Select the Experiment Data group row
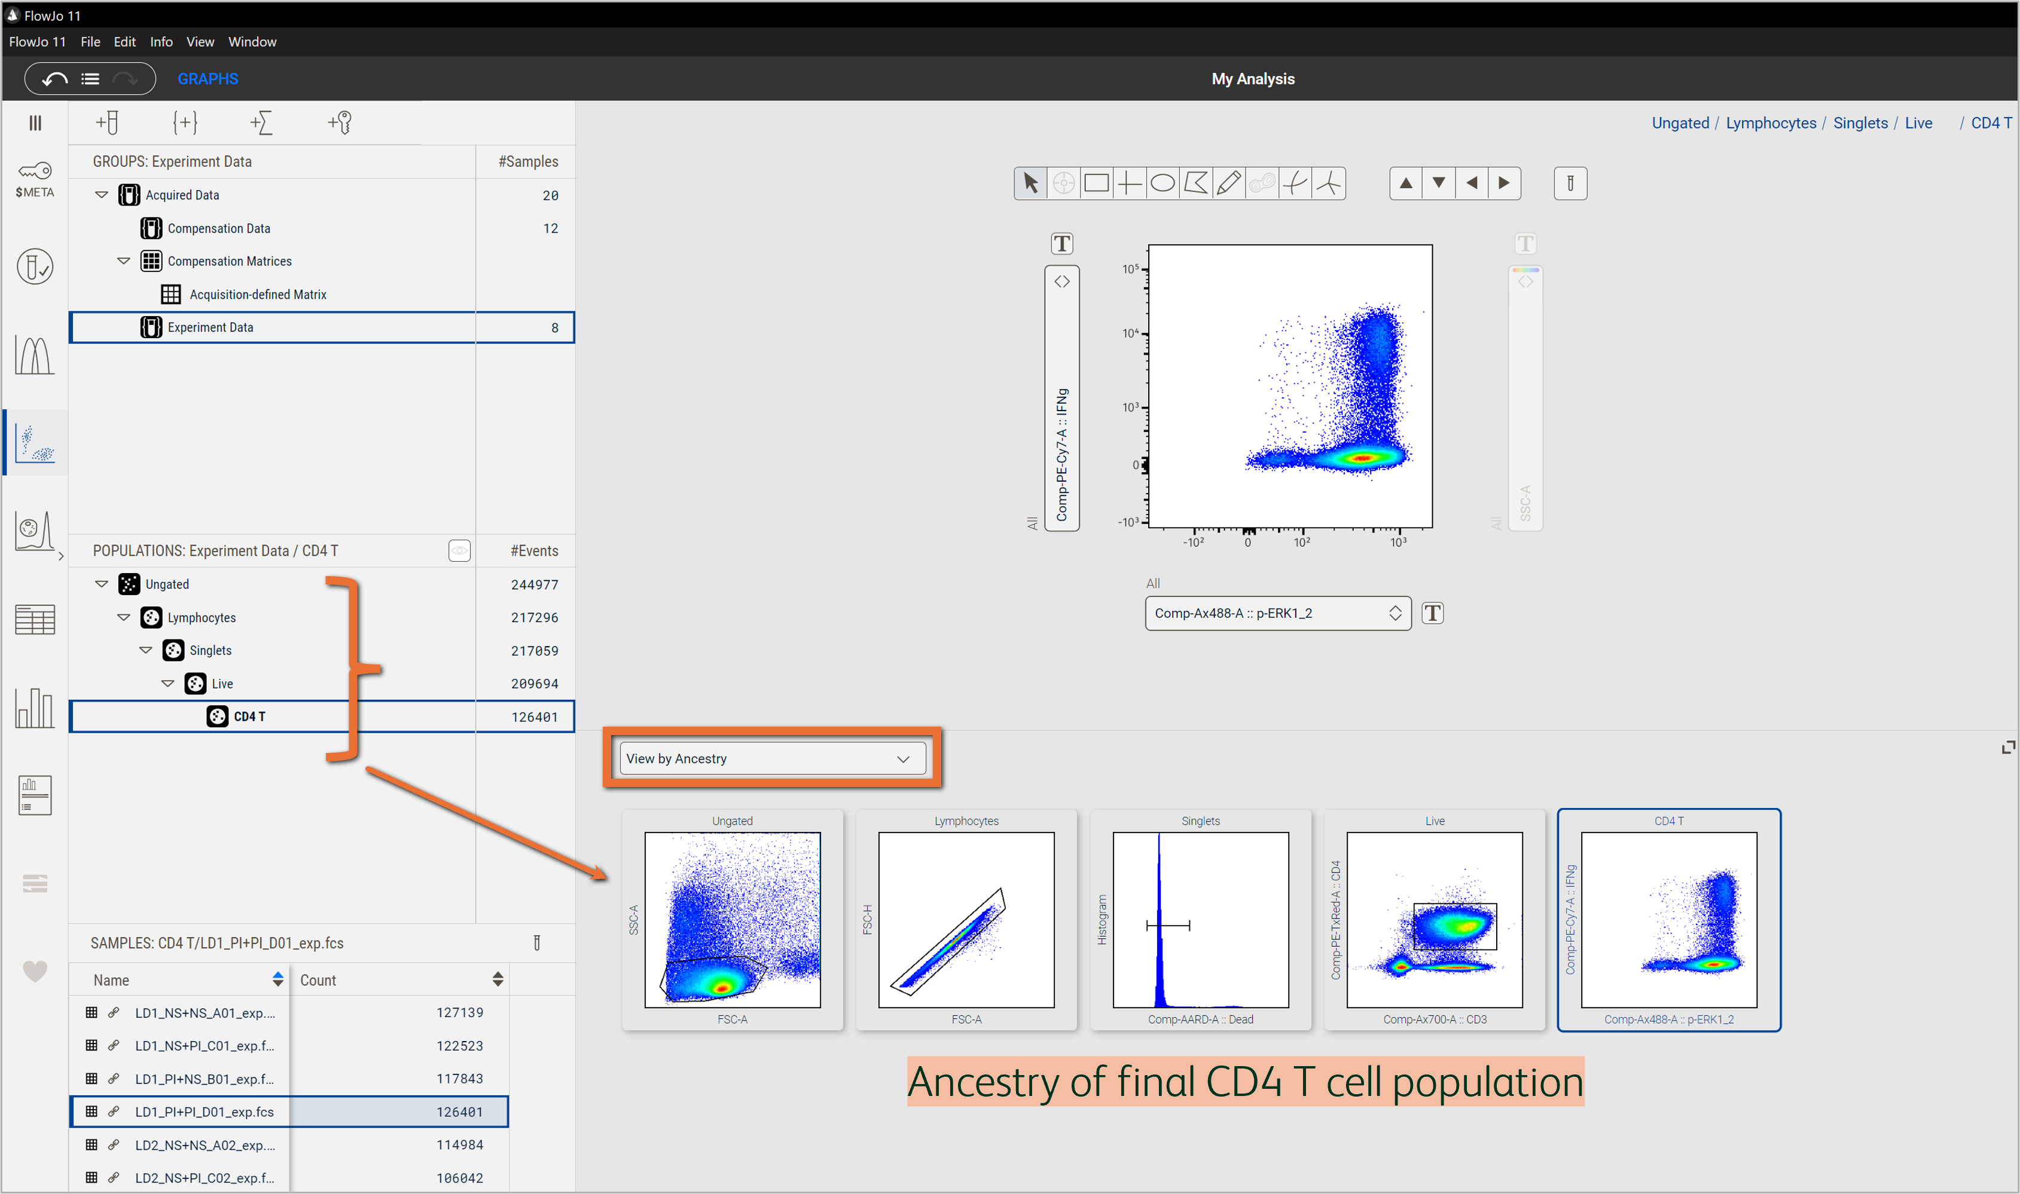 click(322, 327)
